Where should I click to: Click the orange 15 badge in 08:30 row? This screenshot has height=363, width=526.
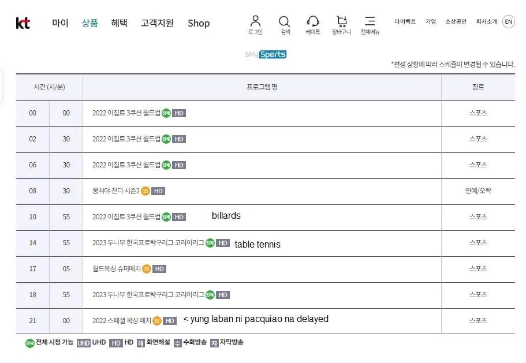click(x=146, y=191)
